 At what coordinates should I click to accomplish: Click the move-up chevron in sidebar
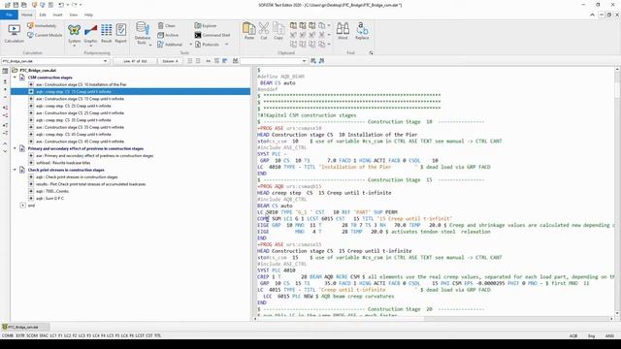[5, 143]
